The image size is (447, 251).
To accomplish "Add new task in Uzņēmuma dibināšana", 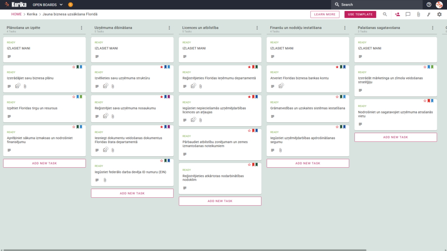I will pos(132,193).
